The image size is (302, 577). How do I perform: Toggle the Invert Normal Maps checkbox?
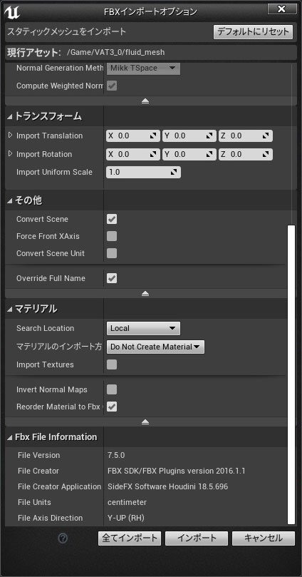112,389
